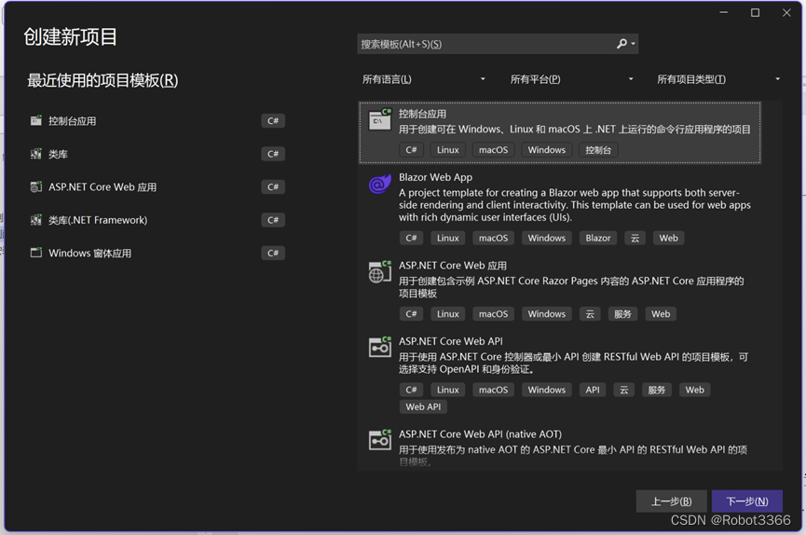Screen dimensions: 806x535
Task: Click the 服务 tag on ASP.NET Core Web 应用
Action: (622, 314)
